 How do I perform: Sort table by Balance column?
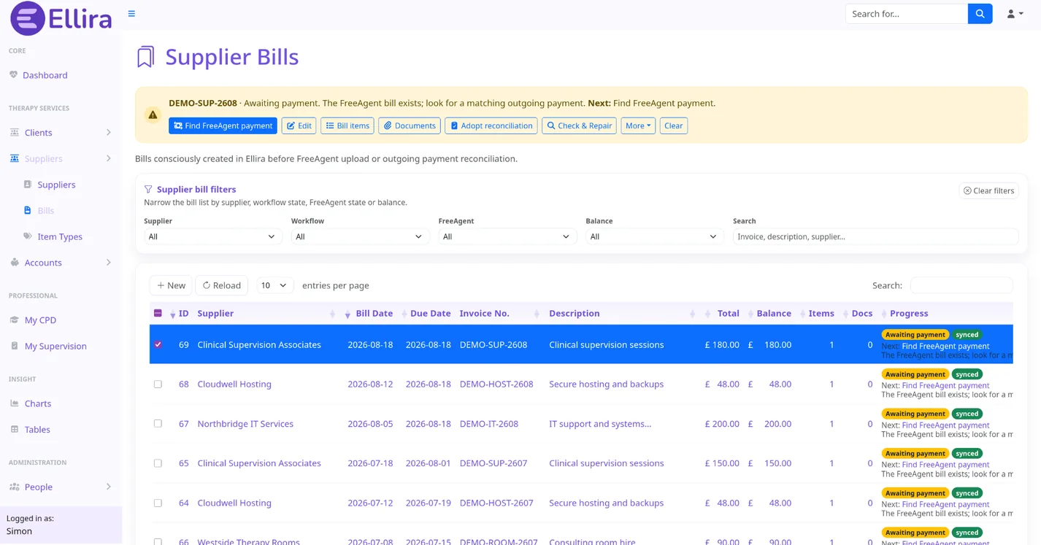tap(774, 314)
